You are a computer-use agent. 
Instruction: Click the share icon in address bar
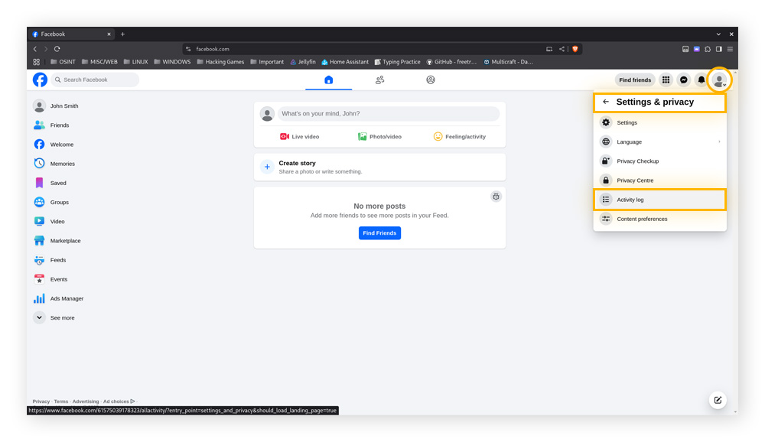pyautogui.click(x=562, y=49)
